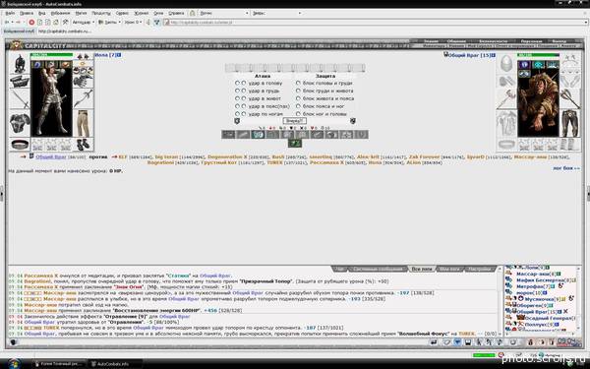Image resolution: width=590 pixels, height=369 pixels.
Task: Click the enemy's axe weapon slot
Action: point(505,98)
